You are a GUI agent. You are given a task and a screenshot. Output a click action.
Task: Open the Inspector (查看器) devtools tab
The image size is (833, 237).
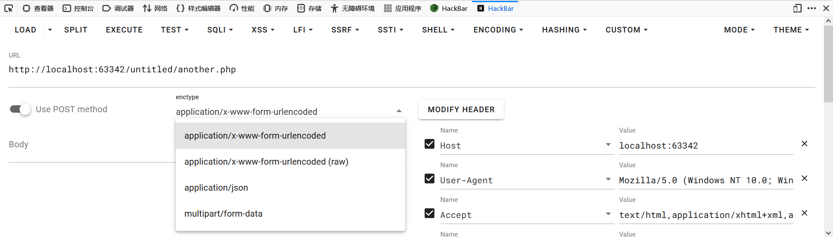[38, 8]
